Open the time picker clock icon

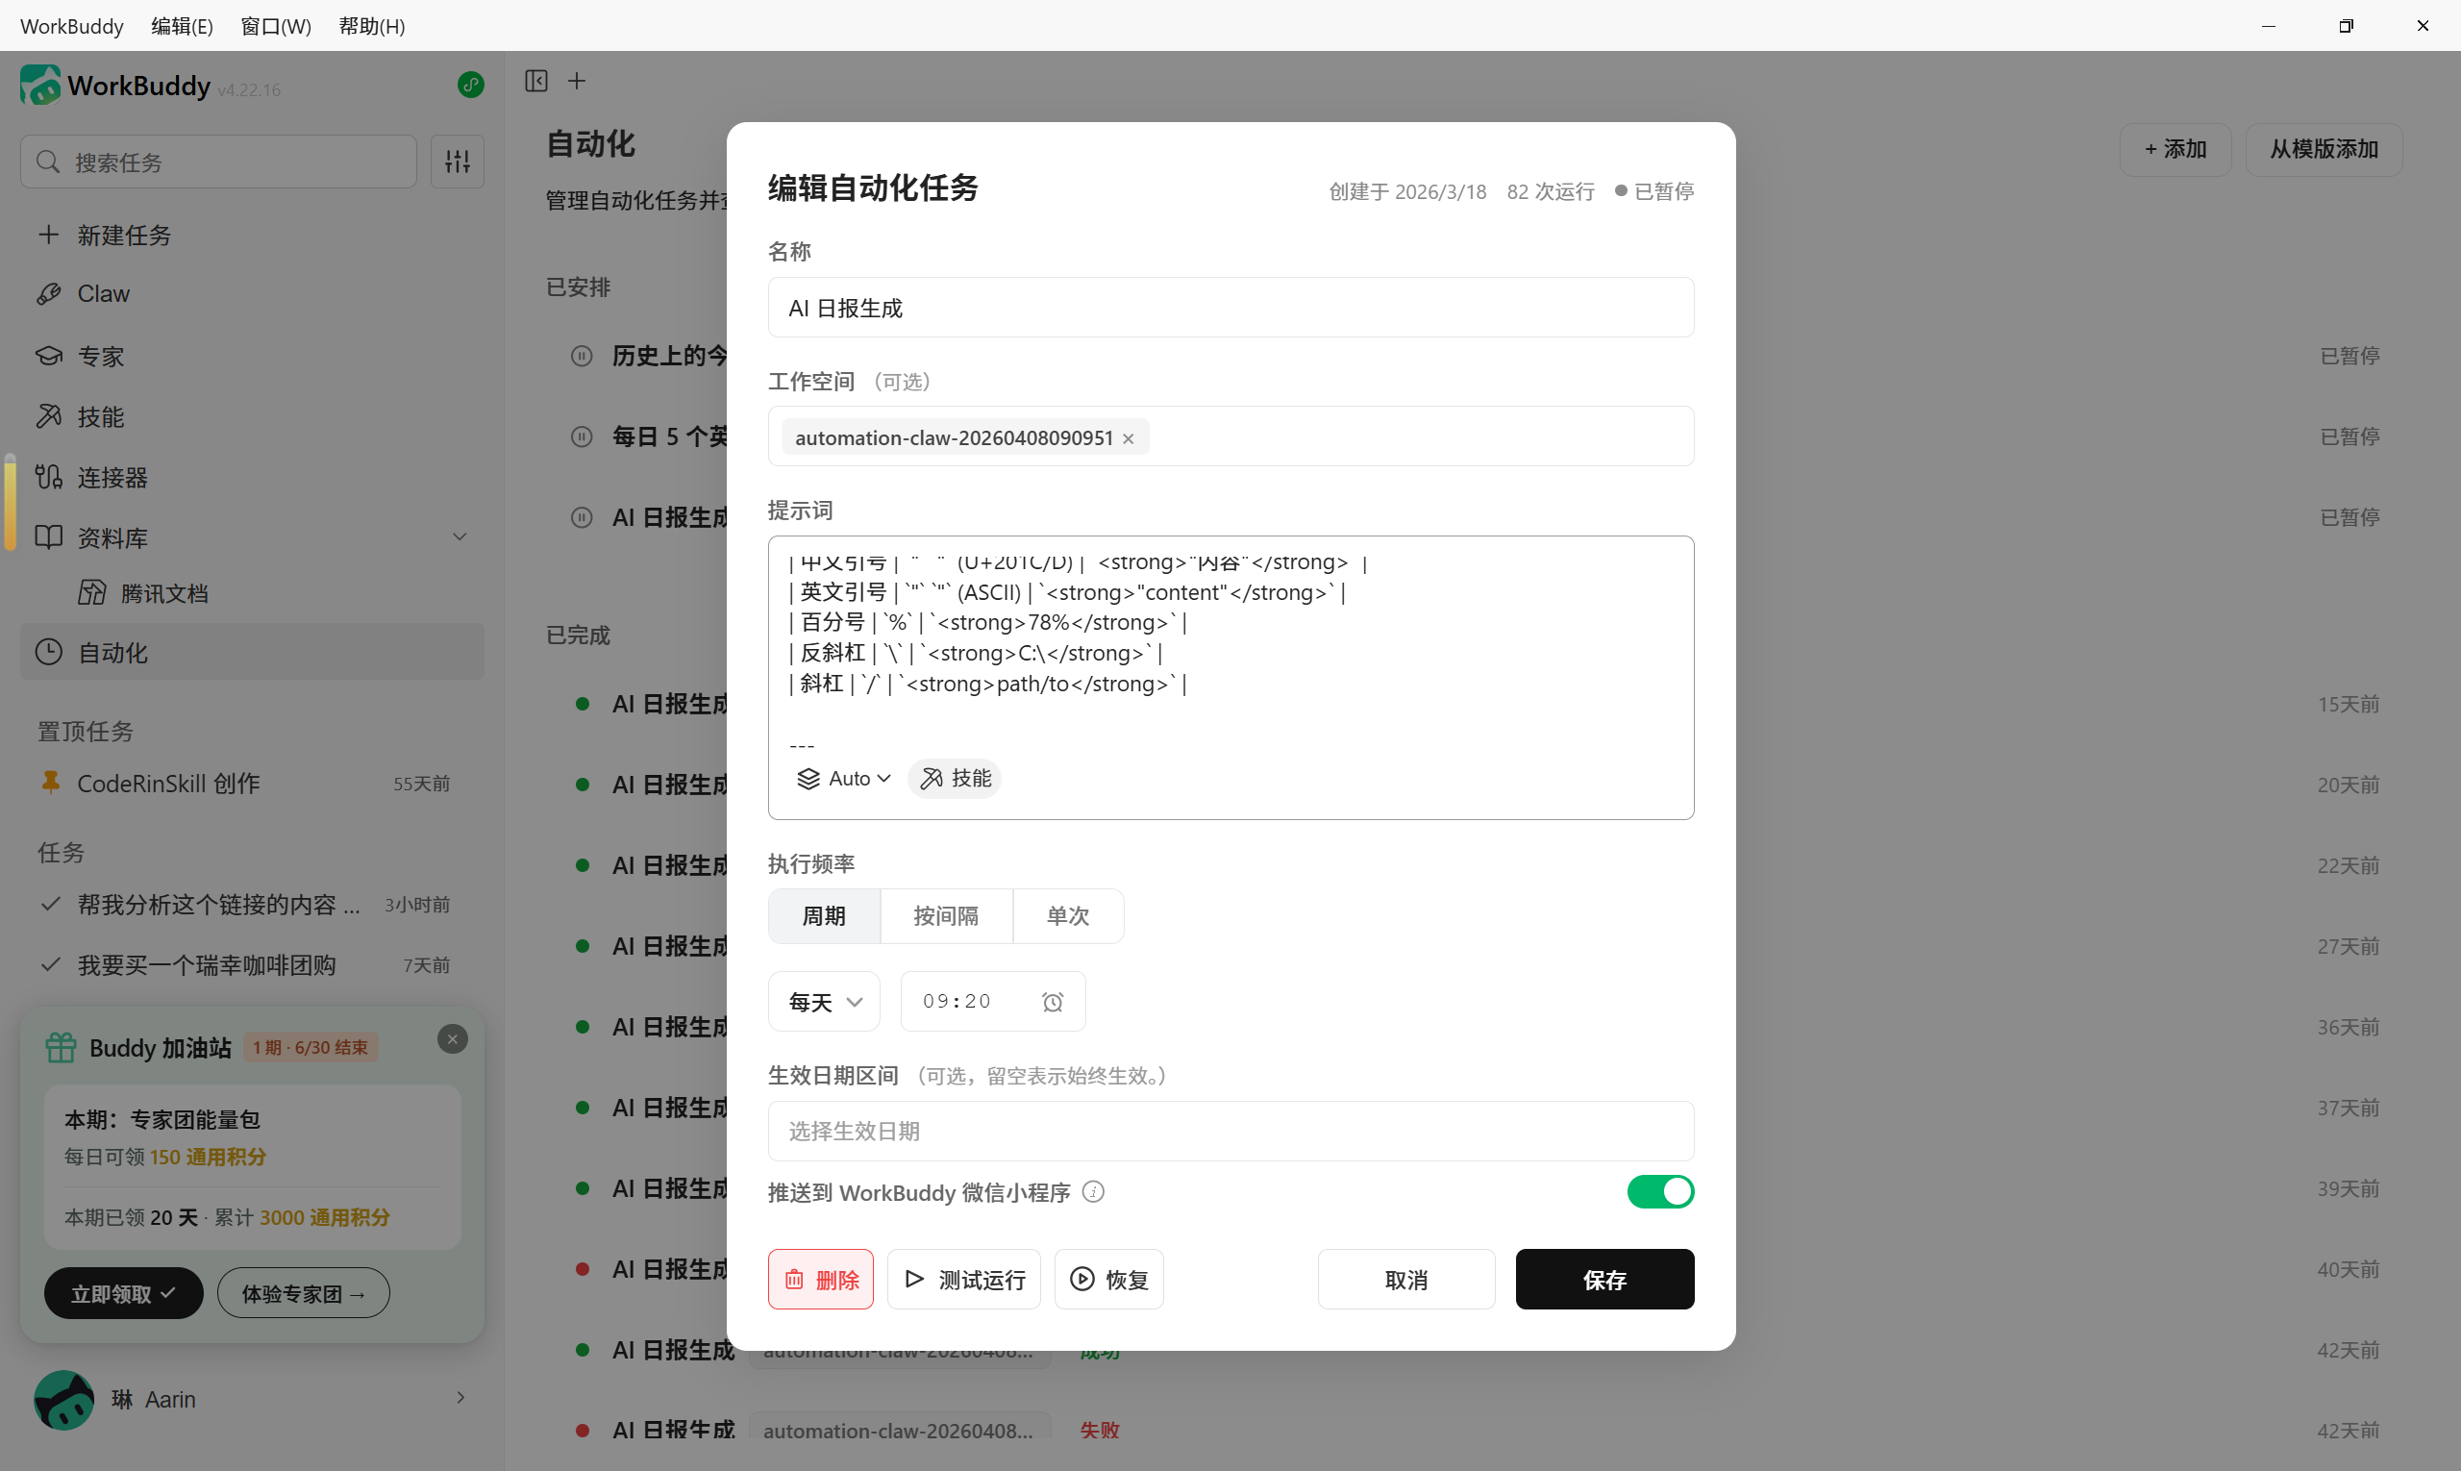pyautogui.click(x=1053, y=1002)
